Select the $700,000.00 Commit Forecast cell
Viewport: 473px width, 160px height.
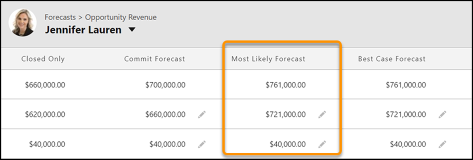(x=165, y=85)
